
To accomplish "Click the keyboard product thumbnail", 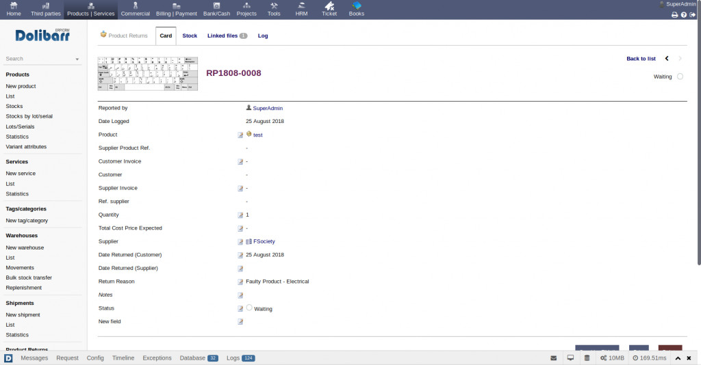I will (x=148, y=74).
